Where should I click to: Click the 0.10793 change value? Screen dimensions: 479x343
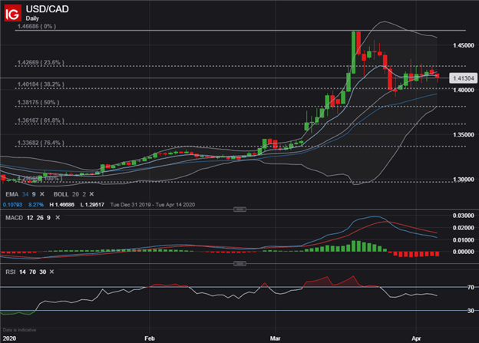[x=12, y=205]
